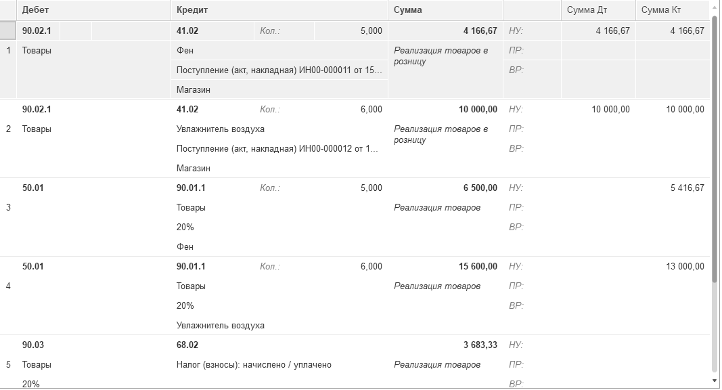Open receipt document ИН00-000012 cell
Image resolution: width=722 pixels, height=390 pixels.
coord(277,149)
